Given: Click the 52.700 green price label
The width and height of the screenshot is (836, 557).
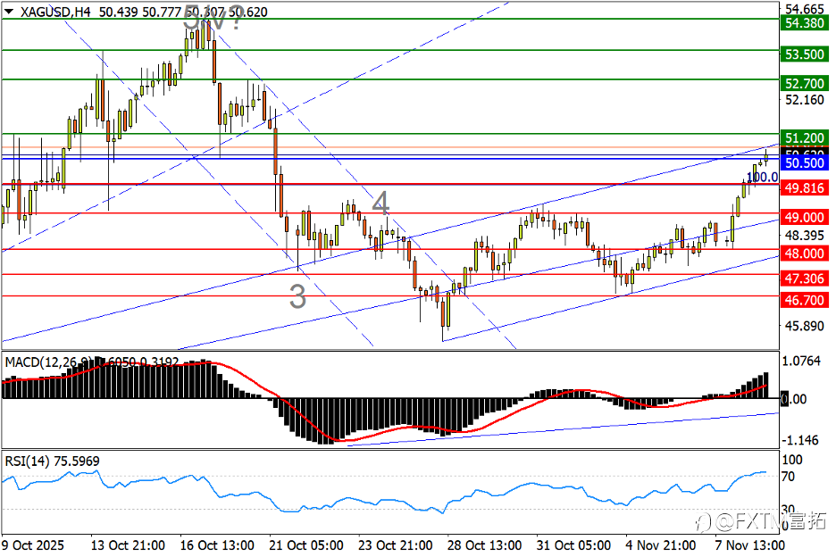Looking at the screenshot, I should coord(805,84).
